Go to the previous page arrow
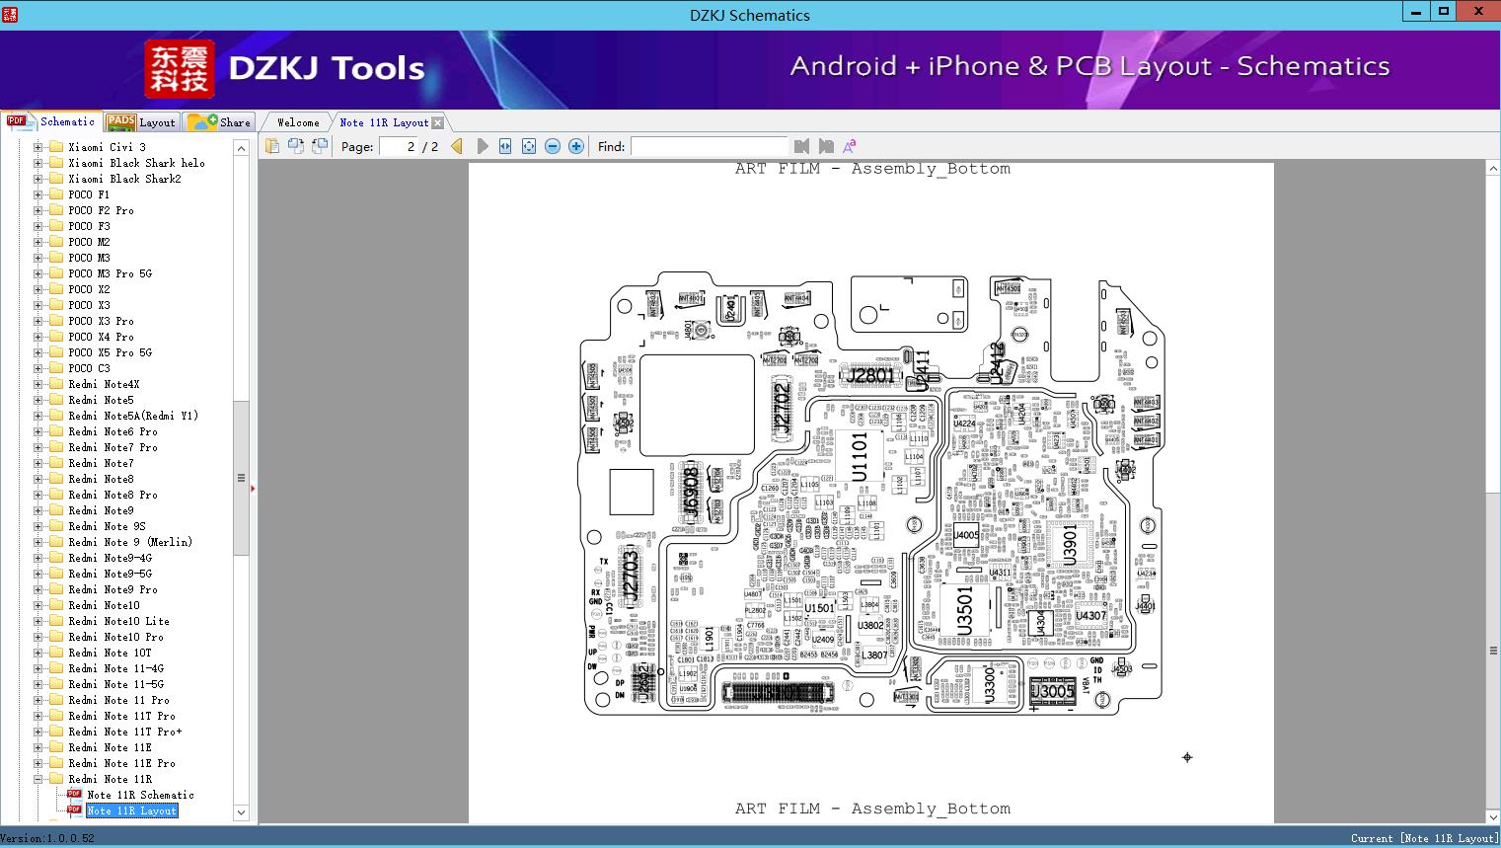This screenshot has height=848, width=1501. click(457, 146)
